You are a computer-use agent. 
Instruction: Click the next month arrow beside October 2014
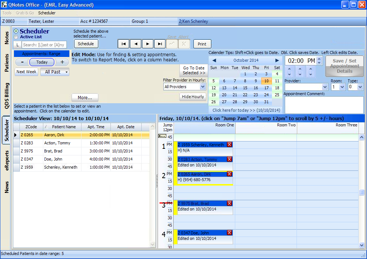pyautogui.click(x=277, y=60)
